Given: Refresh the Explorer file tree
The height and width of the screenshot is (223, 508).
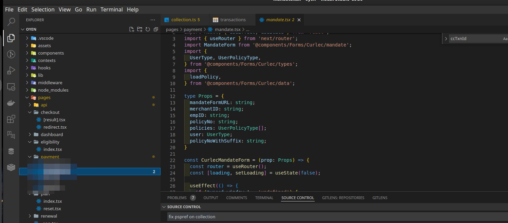Looking at the screenshot, I should pos(148,29).
